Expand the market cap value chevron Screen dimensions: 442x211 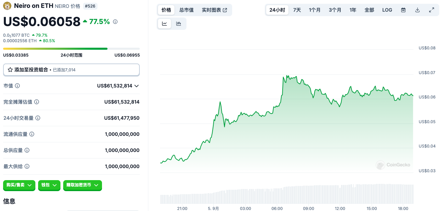[136, 86]
